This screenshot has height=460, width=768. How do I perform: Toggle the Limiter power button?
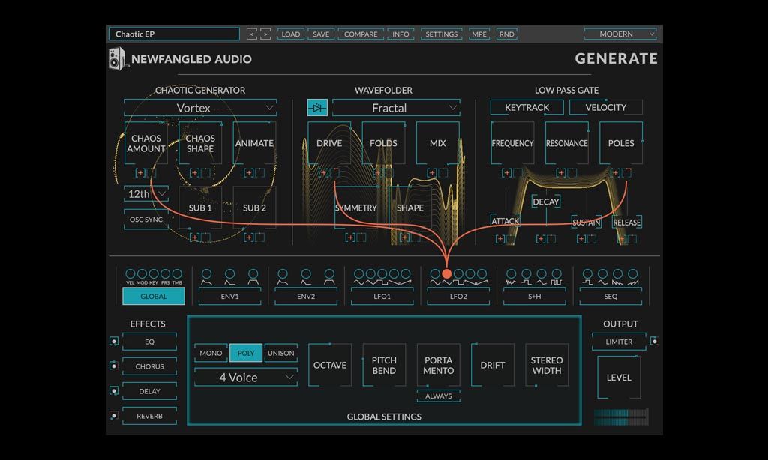[x=654, y=341]
